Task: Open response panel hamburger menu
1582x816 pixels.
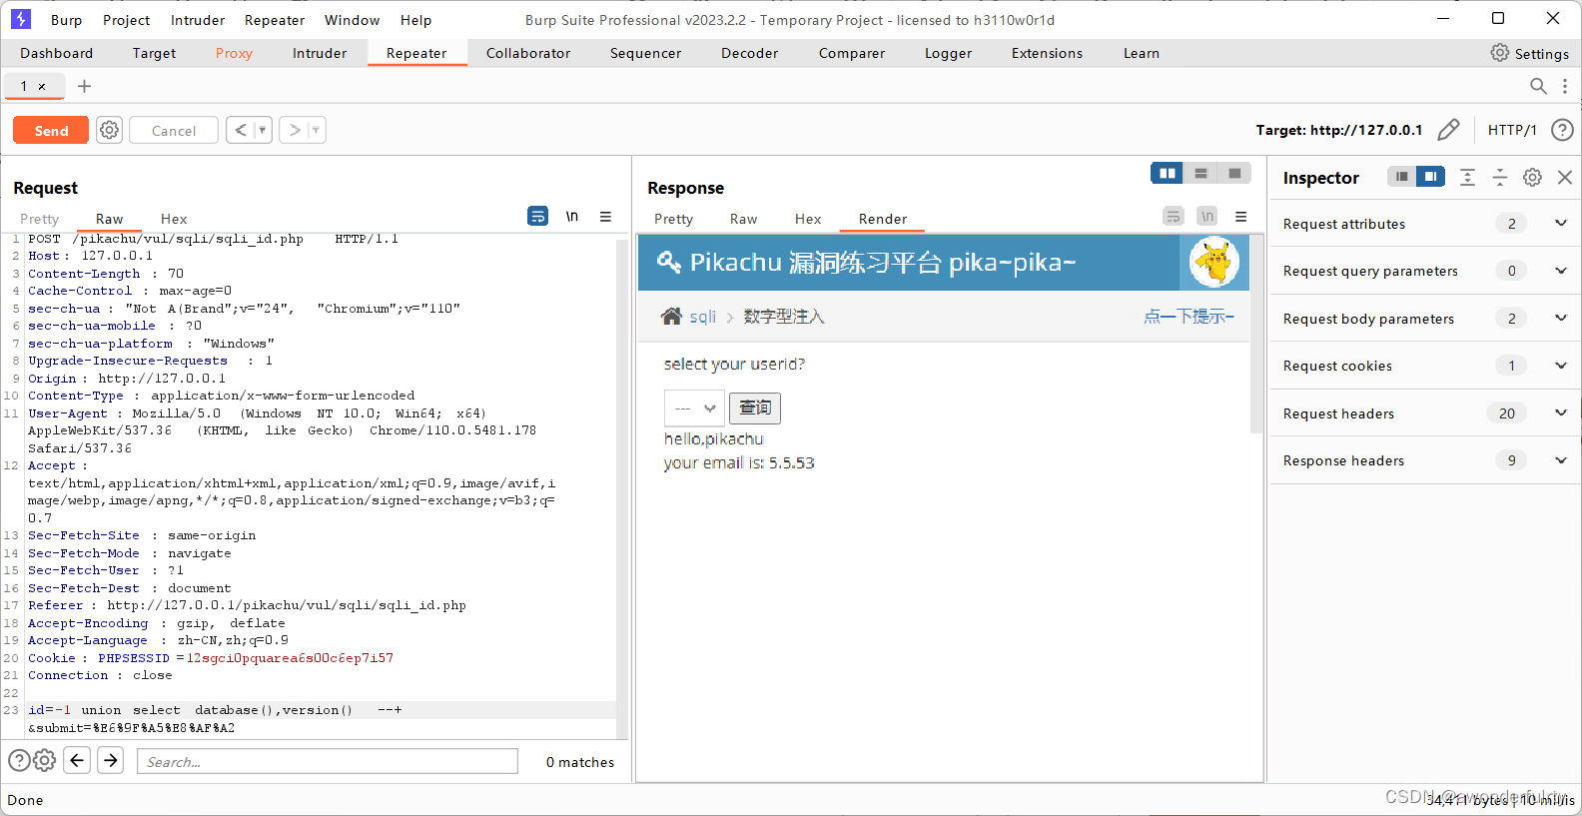Action: tap(1240, 216)
